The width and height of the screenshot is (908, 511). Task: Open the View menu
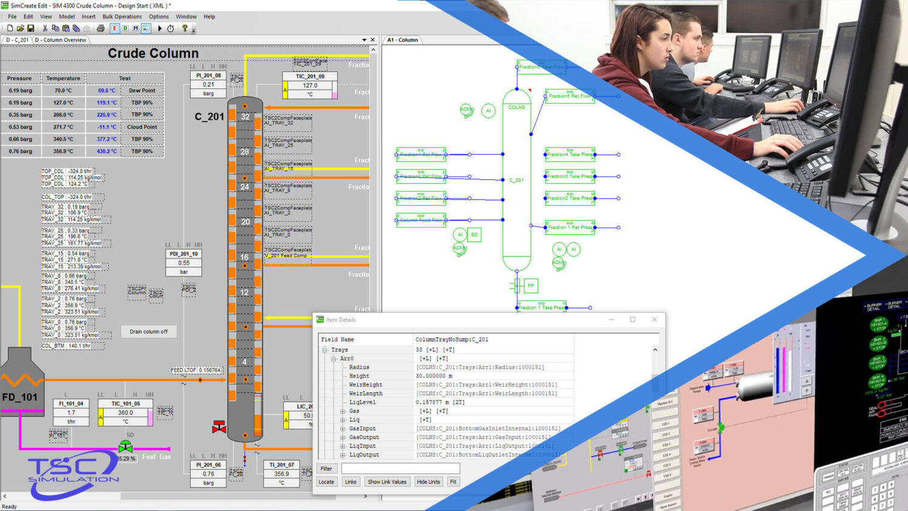(46, 16)
